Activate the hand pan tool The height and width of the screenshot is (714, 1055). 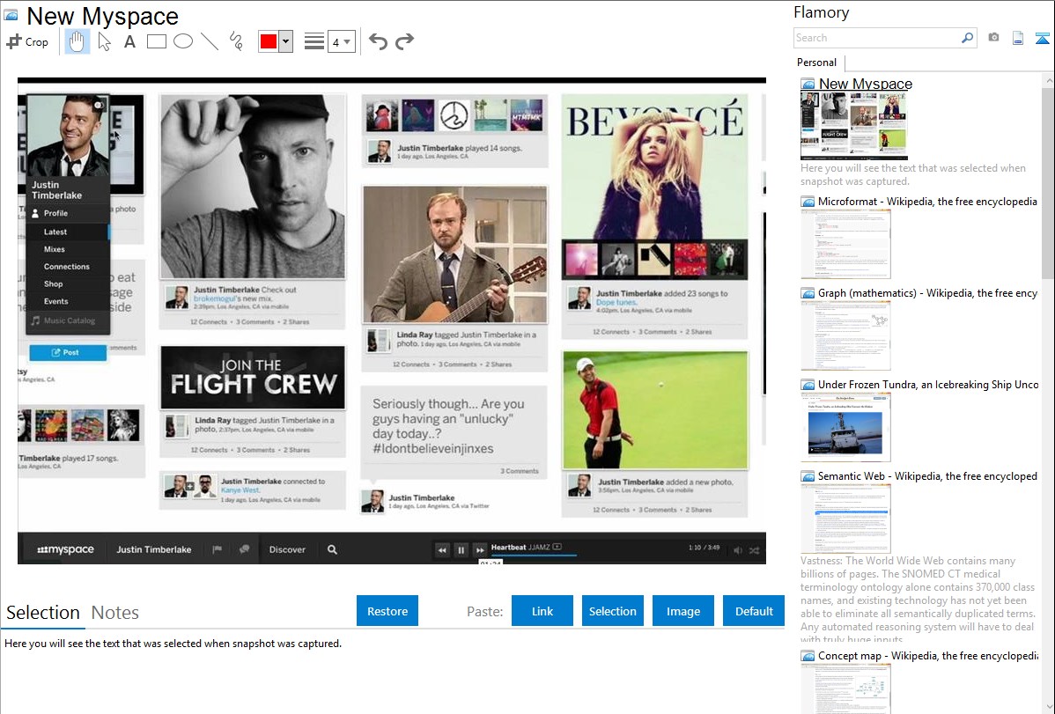point(77,41)
